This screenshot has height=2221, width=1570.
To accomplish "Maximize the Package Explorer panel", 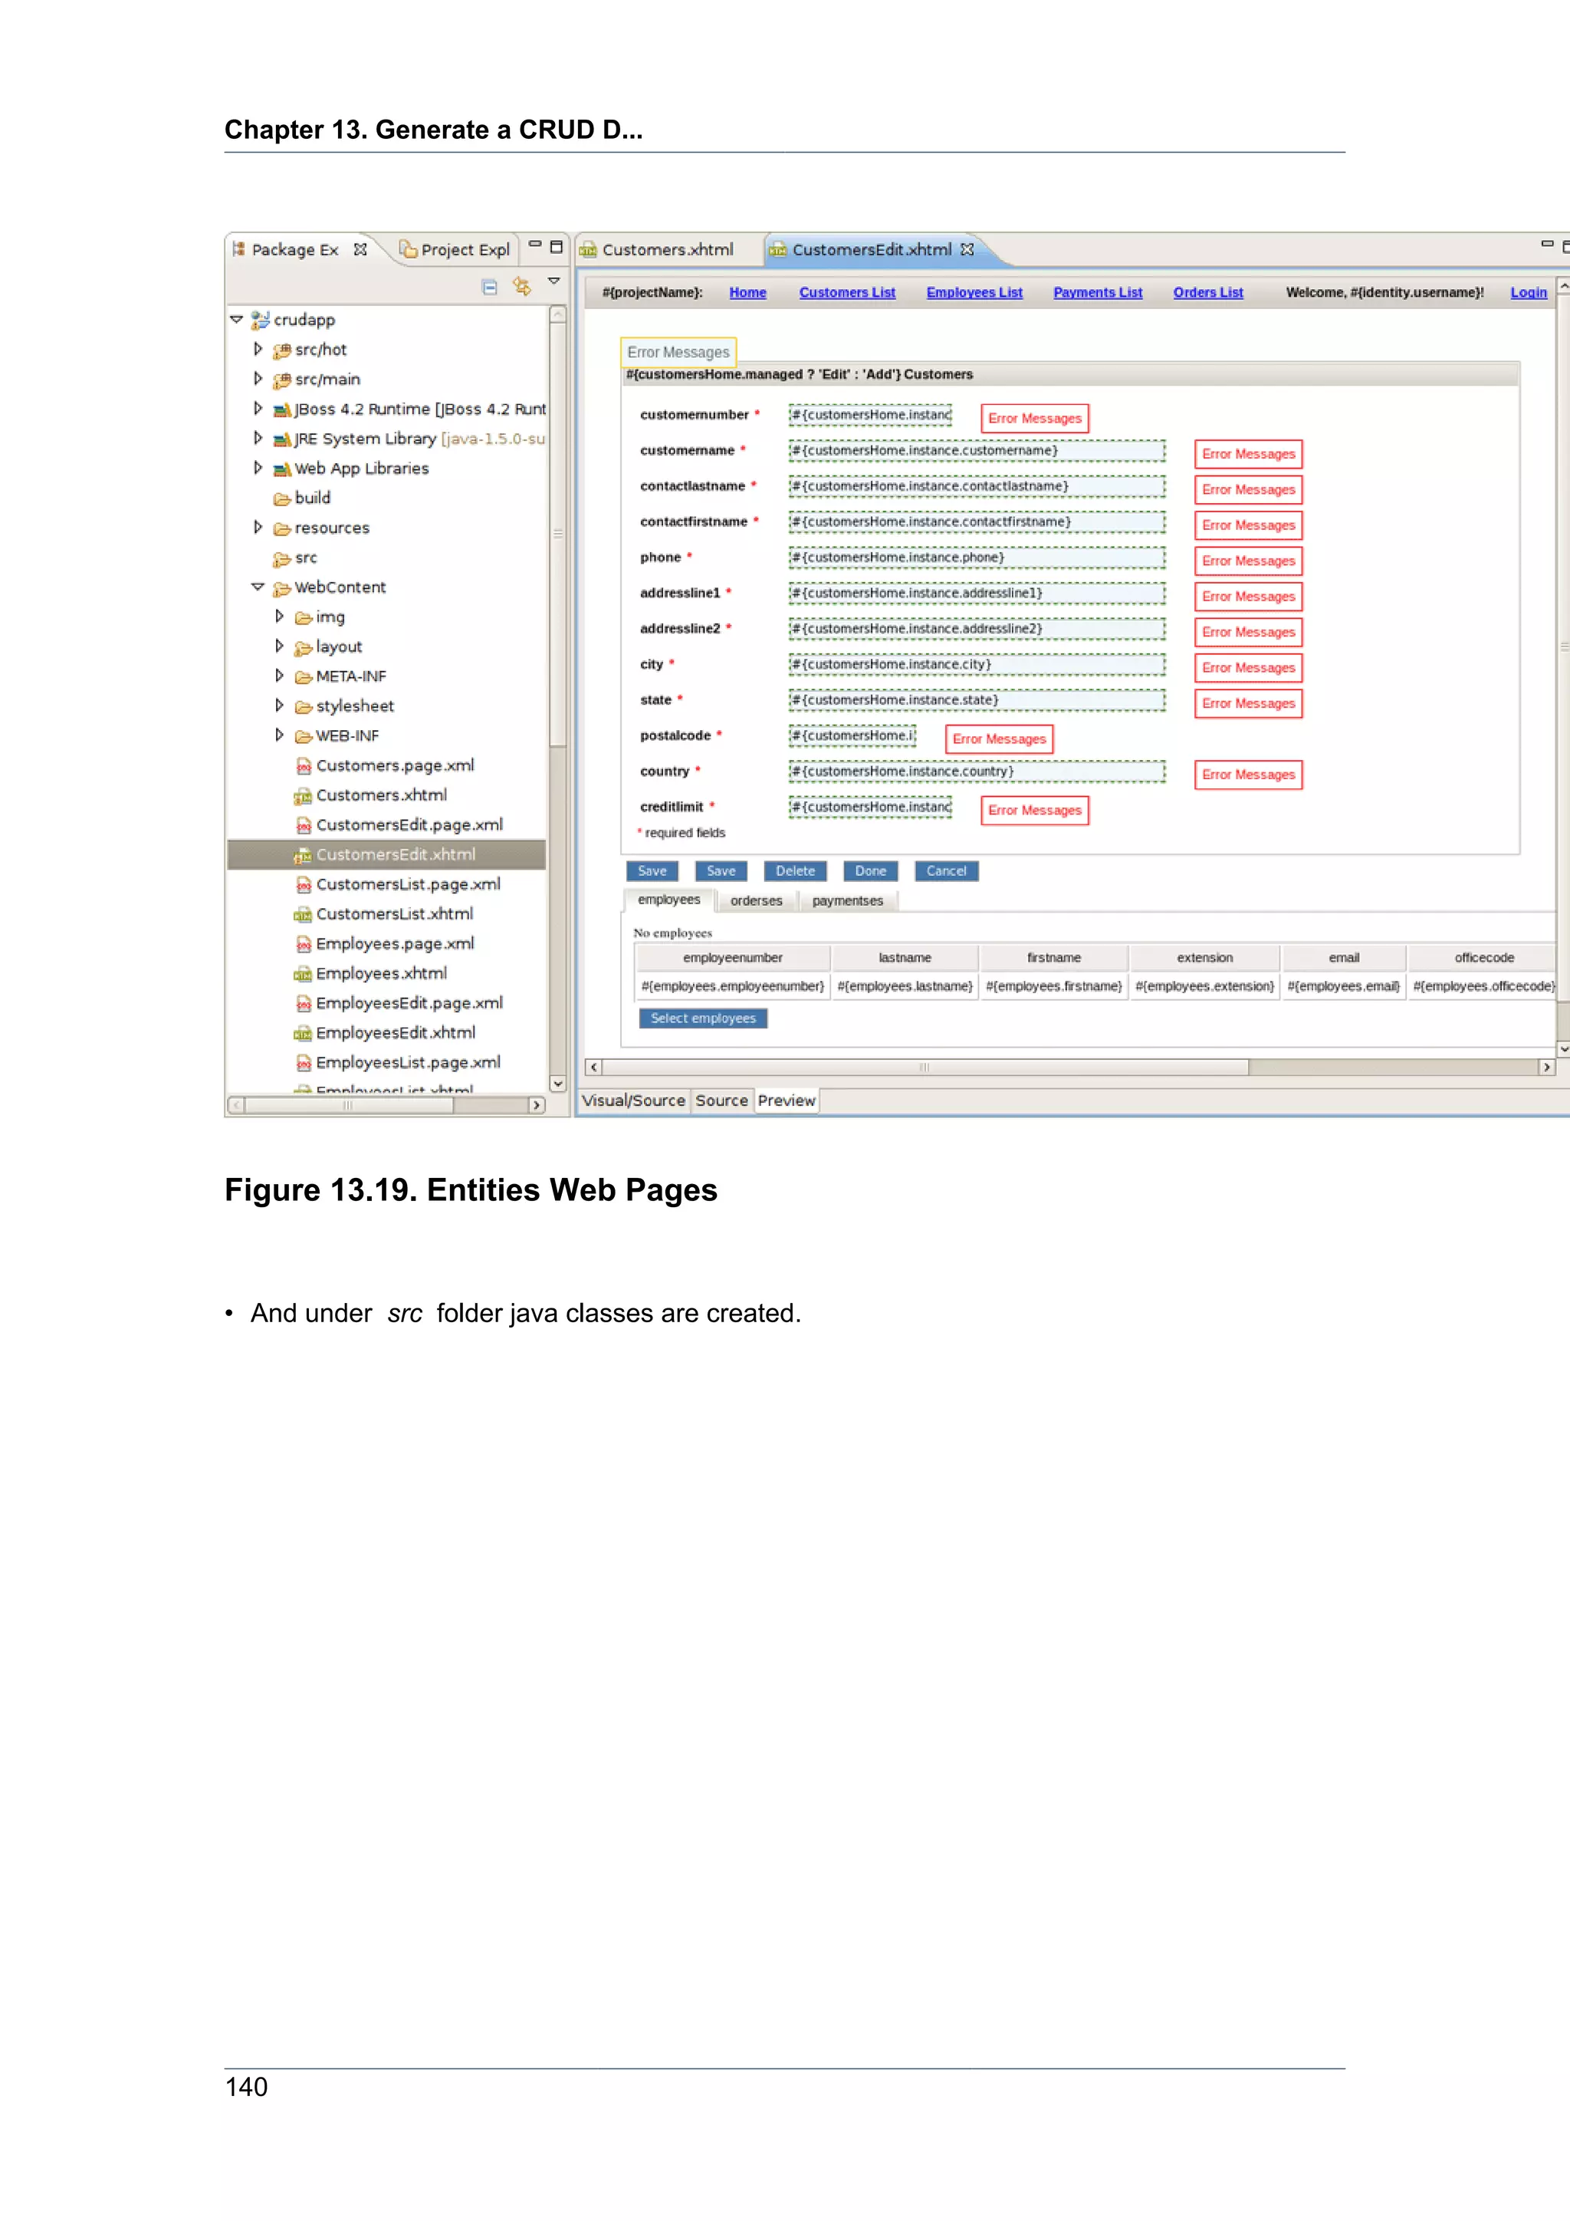I will coord(557,247).
